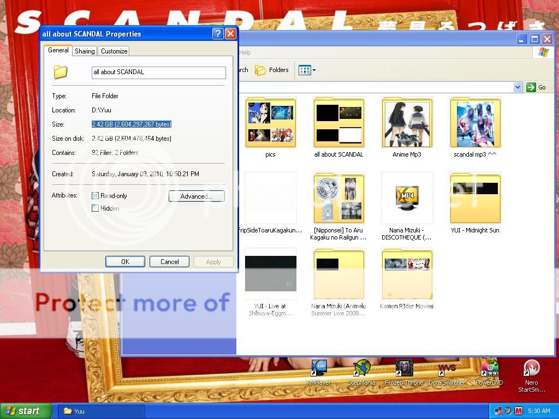Click the Size on disk value

point(132,139)
